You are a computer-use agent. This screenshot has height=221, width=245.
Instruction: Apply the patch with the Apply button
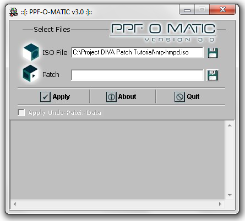(x=55, y=97)
